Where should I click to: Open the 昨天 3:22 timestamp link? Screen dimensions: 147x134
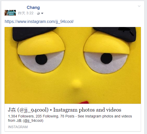[26, 13]
